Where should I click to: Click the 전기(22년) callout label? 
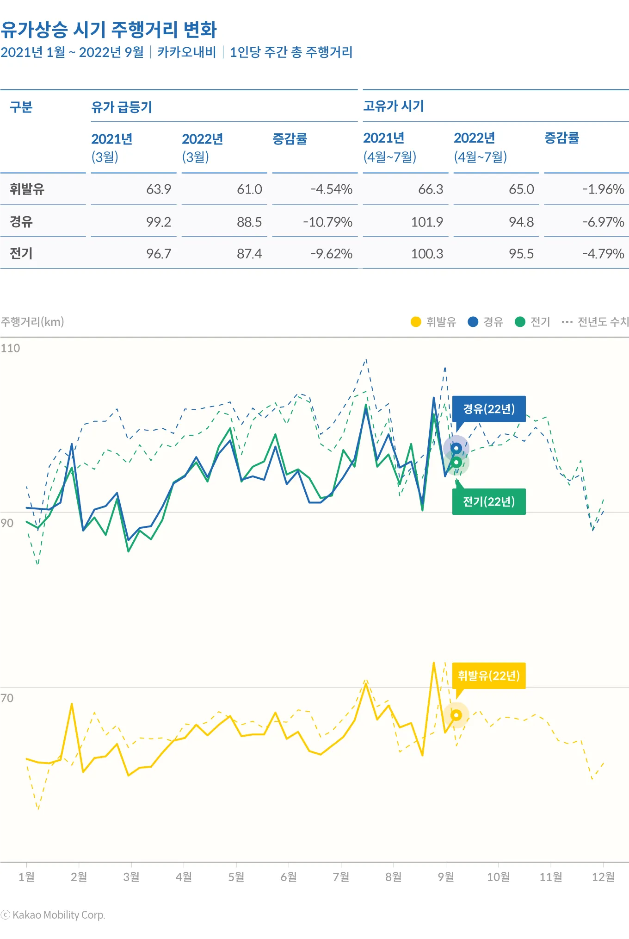[489, 501]
